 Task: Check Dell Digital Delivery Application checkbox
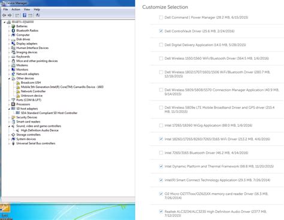(x=161, y=45)
